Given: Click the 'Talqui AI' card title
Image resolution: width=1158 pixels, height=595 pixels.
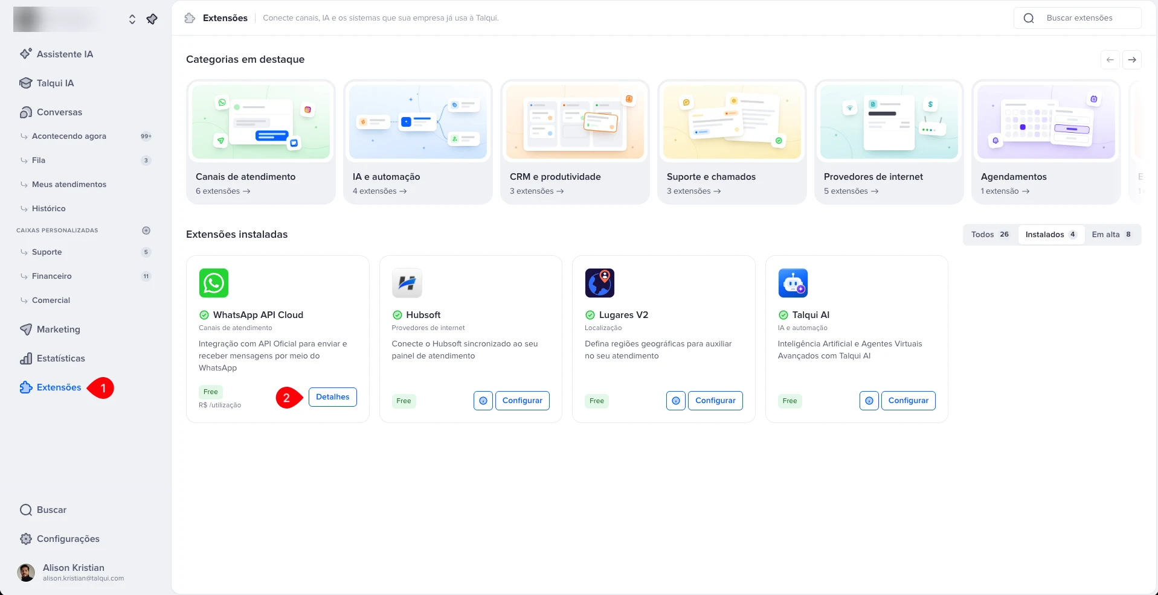Looking at the screenshot, I should tap(811, 315).
